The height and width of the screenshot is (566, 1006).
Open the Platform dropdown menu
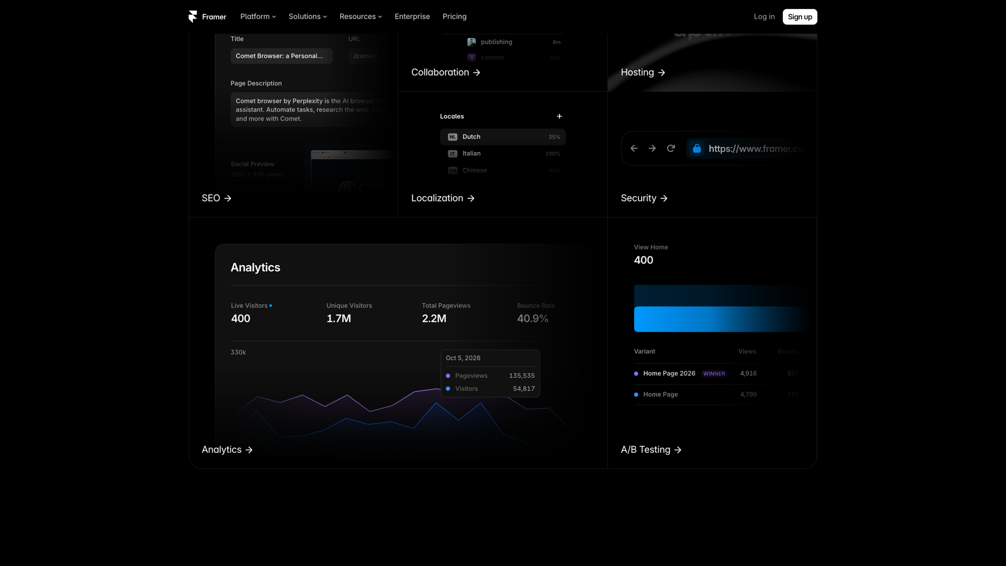coord(258,17)
